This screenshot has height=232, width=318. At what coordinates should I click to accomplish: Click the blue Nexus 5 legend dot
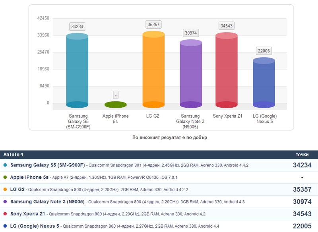pos(5,226)
